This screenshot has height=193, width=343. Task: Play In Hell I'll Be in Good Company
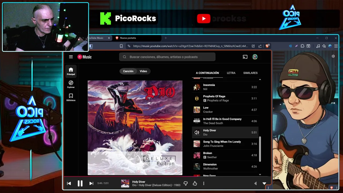click(225, 121)
